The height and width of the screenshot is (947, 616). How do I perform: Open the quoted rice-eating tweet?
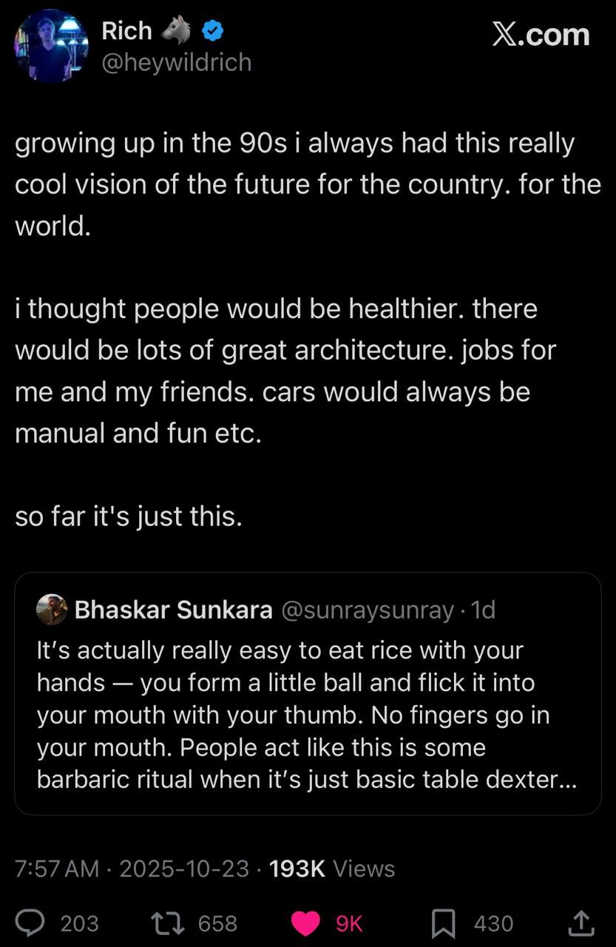307,714
